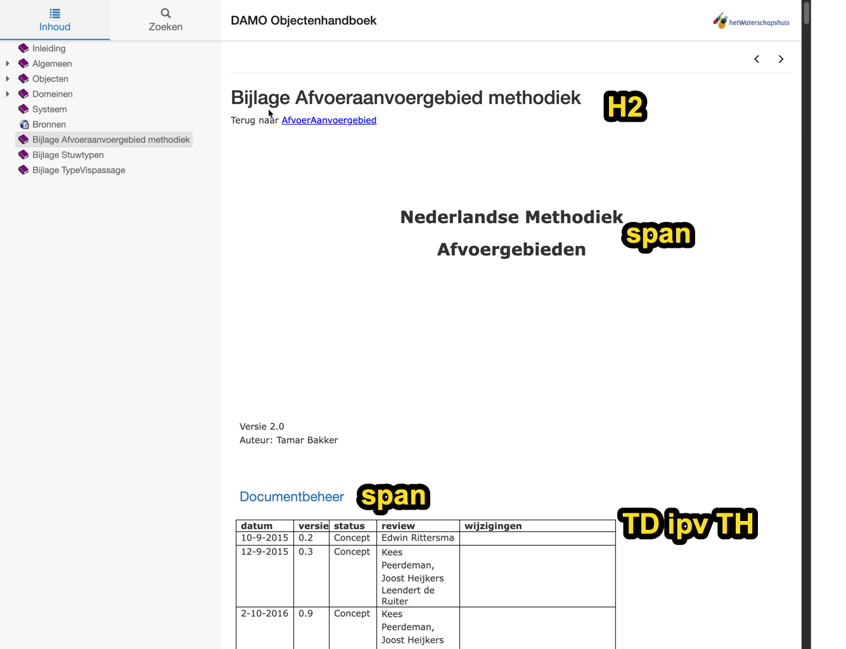Switch to the Inhoud tab
The height and width of the screenshot is (649, 846).
point(54,20)
